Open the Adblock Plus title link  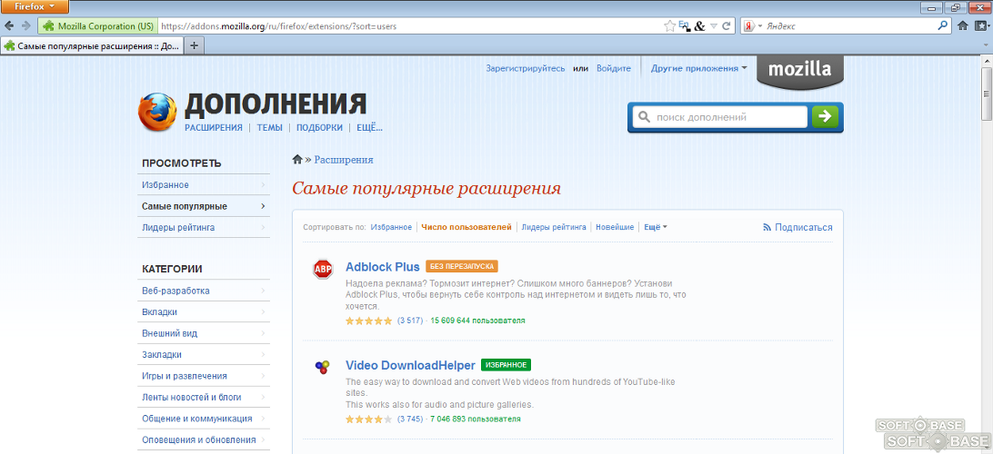point(383,267)
